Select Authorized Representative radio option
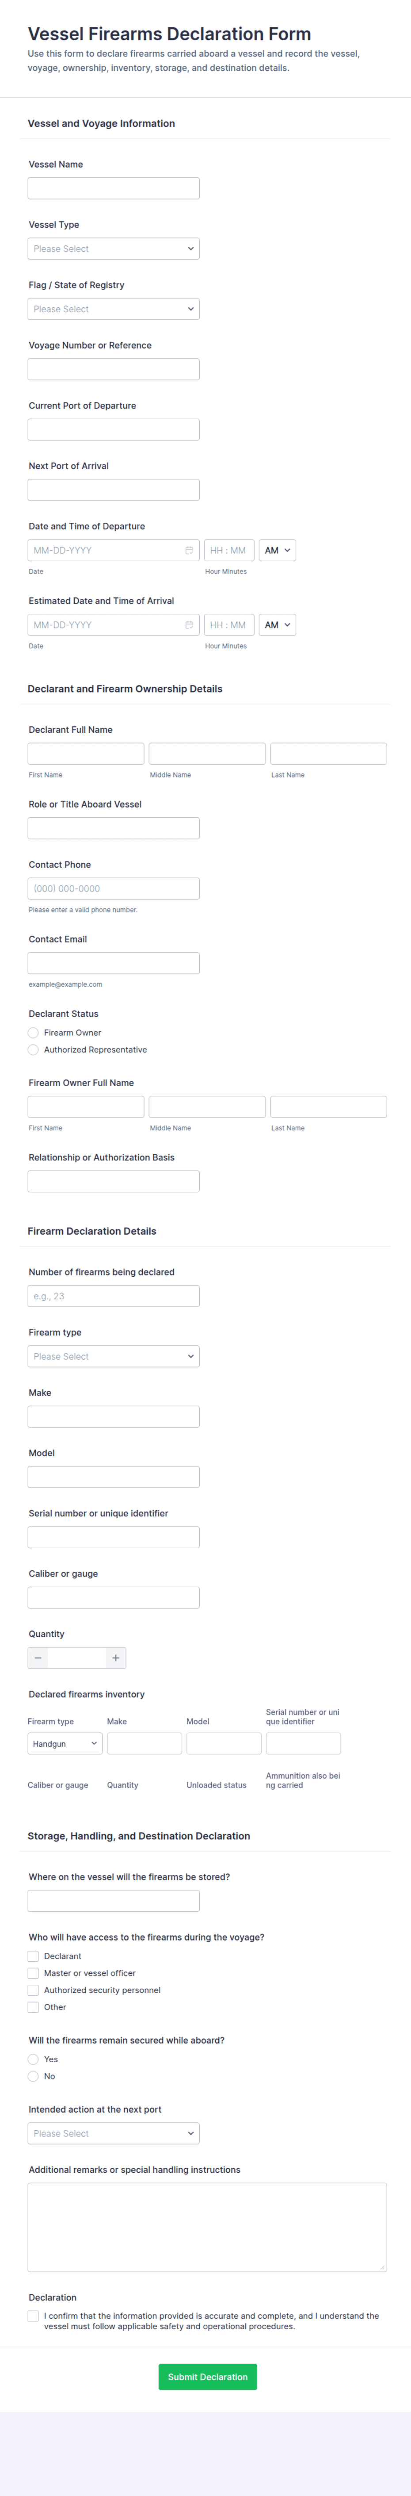This screenshot has width=411, height=2496. (33, 1049)
